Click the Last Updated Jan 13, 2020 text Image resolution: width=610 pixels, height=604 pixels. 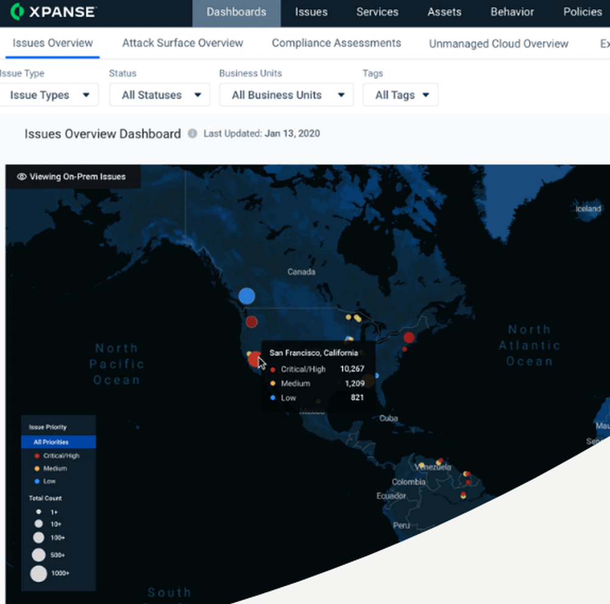point(262,133)
